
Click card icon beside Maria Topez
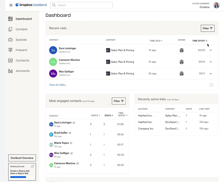point(71,143)
